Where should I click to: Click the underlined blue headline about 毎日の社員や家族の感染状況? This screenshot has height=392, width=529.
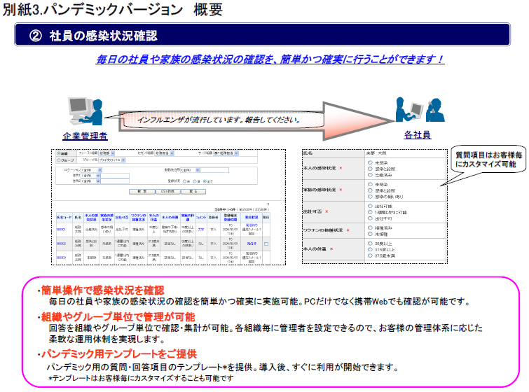pyautogui.click(x=270, y=59)
